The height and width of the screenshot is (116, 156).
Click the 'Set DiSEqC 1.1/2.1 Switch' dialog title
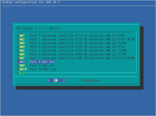click(38, 28)
